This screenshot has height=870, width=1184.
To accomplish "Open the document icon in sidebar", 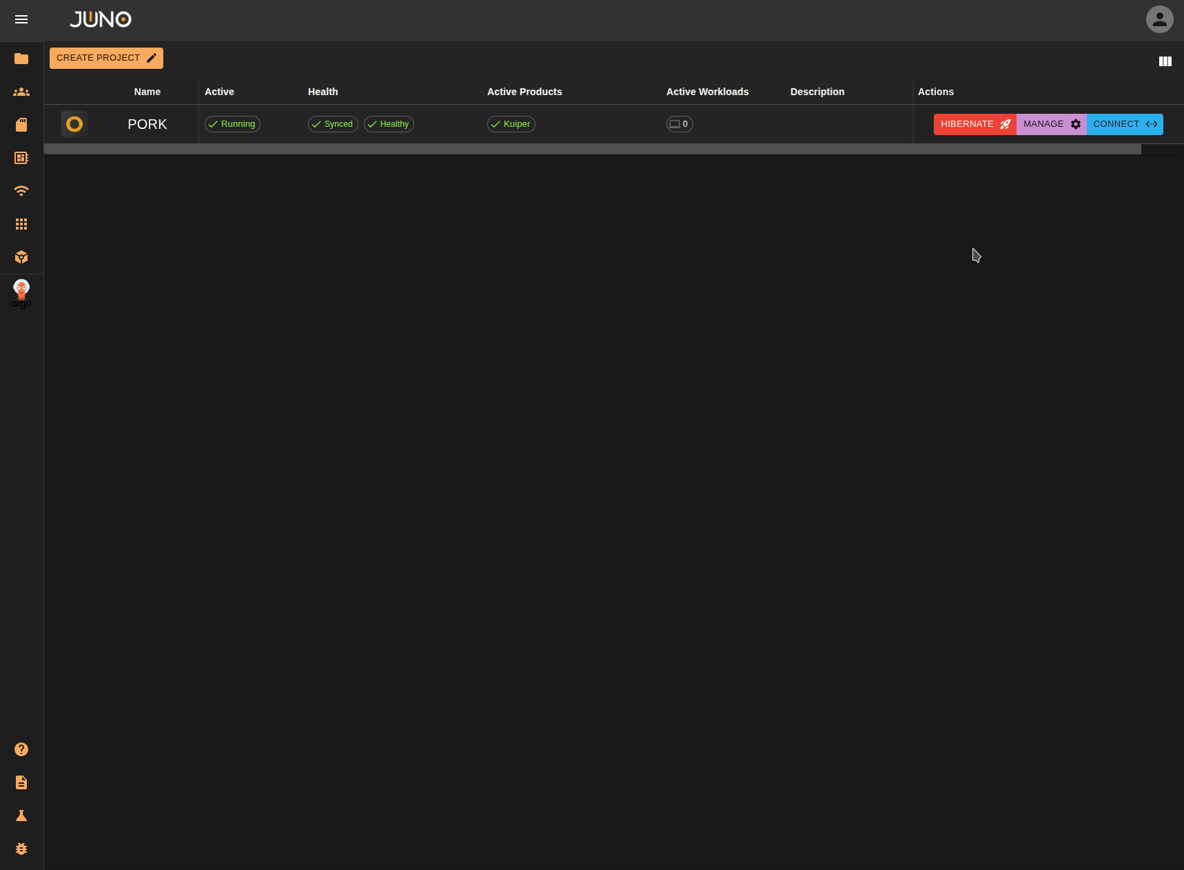I will [x=21, y=782].
